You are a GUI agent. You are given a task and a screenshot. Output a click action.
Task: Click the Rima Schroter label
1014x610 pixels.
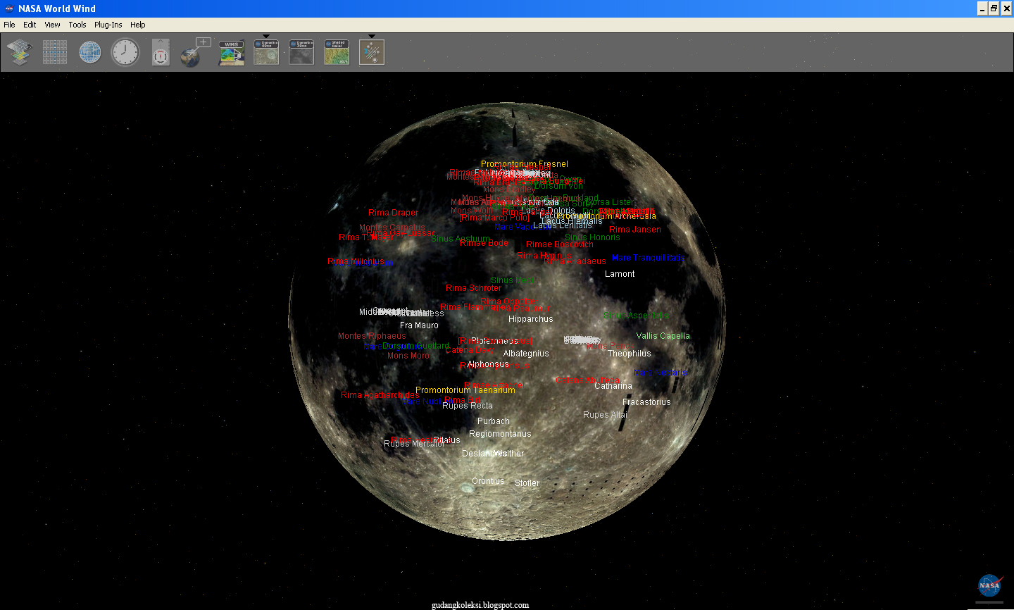(x=473, y=288)
